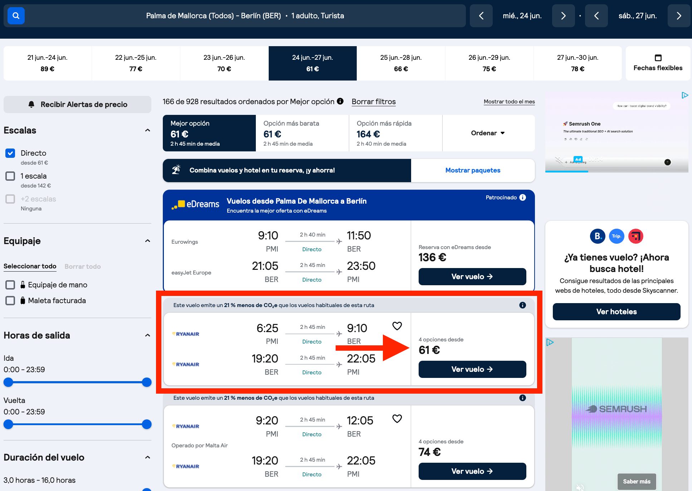Select 22 jun.-25 jun. date tab

(x=136, y=63)
